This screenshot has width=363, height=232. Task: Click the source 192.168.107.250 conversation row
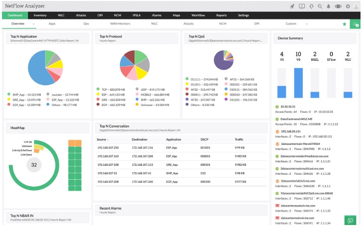(108, 147)
